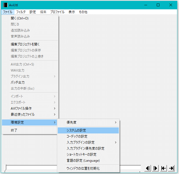Viewport: 179px width, 174px height.
Task: Choose 終了 to exit AviUtl
Action: pos(29,130)
